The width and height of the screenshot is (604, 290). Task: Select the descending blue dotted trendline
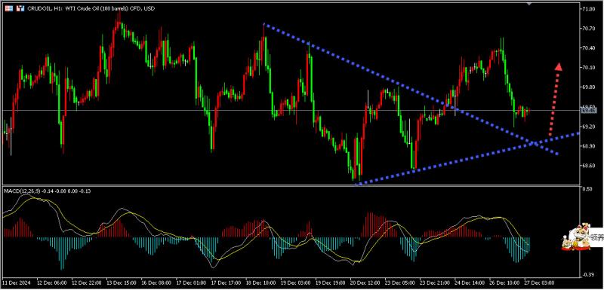410,89
